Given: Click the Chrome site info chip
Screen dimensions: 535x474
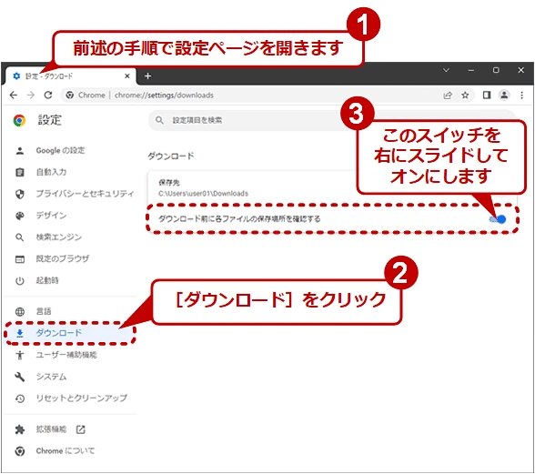Looking at the screenshot, I should (x=86, y=96).
